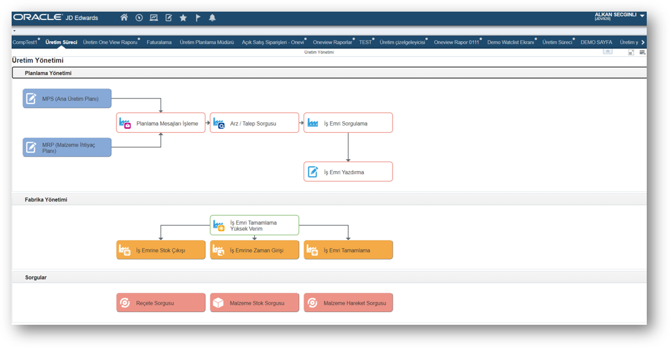This screenshot has height=348, width=670.
Task: Launch İş Emrine Zaman Girişi
Action: [255, 250]
